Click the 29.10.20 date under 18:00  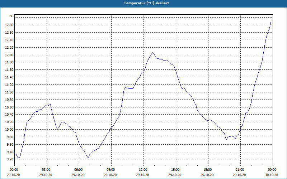[x=207, y=175]
